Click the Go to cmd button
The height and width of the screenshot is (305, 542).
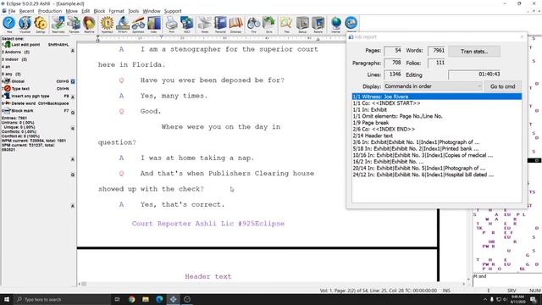(502, 86)
